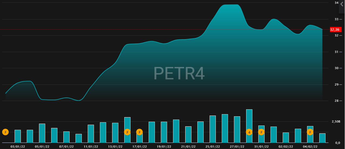This screenshot has width=345, height=149.
Task: Select the 27/01/22 volume bar
Action: [237, 130]
